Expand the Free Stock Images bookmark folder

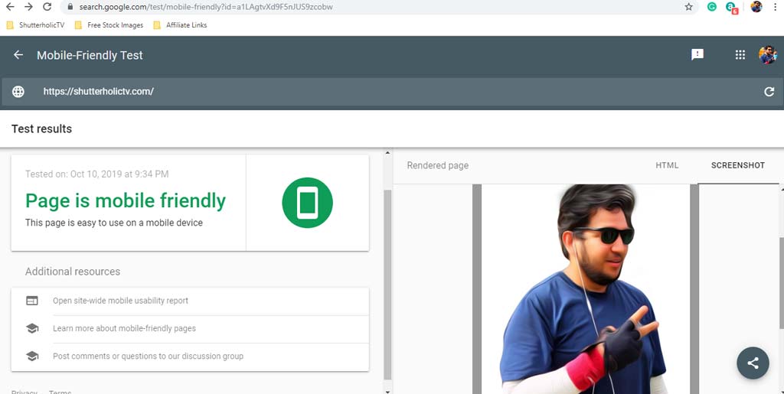(x=109, y=25)
